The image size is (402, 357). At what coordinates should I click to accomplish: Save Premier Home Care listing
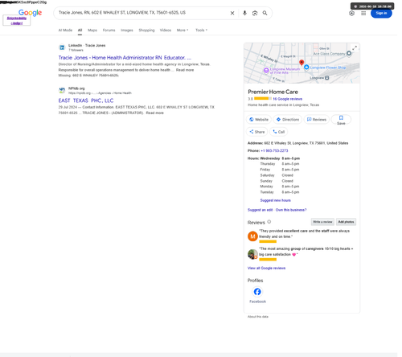[x=341, y=120]
